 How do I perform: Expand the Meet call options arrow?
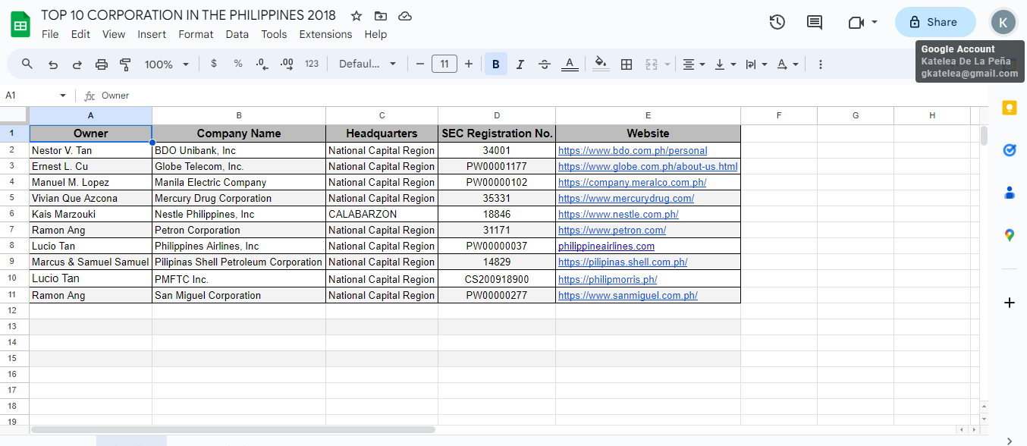tap(875, 22)
